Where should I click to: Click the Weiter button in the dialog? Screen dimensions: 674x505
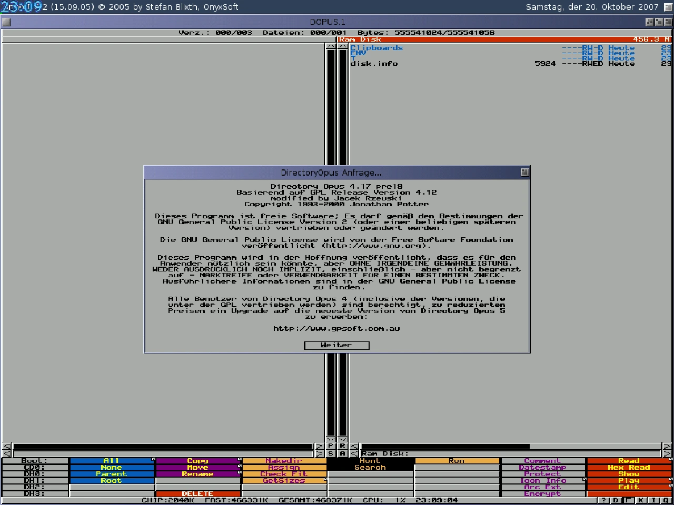[336, 345]
